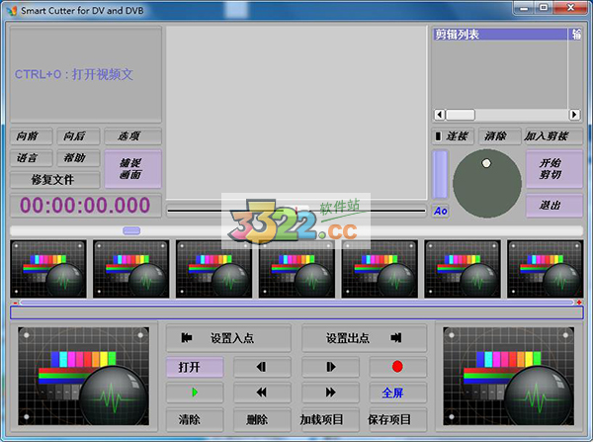Exit the program with 退出
This screenshot has width=593, height=442.
pyautogui.click(x=554, y=206)
